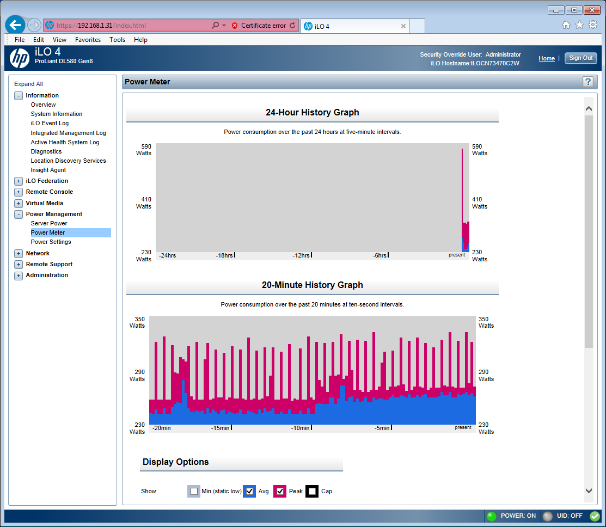This screenshot has height=527, width=606.
Task: Open the Favorites menu
Action: tap(88, 39)
